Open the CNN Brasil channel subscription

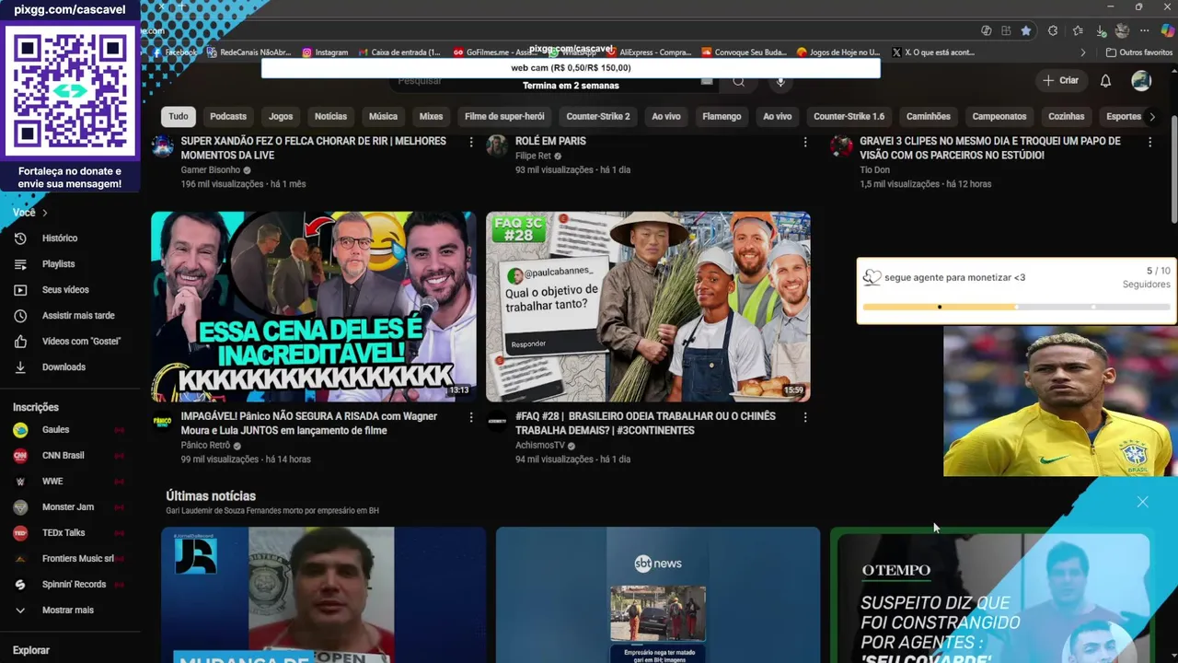(x=63, y=456)
